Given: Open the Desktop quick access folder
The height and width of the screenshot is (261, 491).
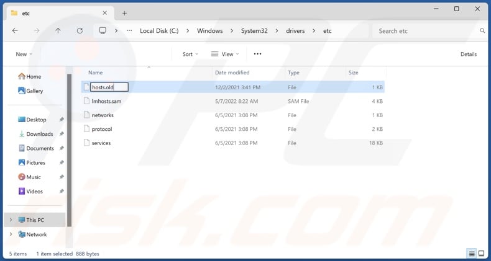Looking at the screenshot, I should pos(32,120).
